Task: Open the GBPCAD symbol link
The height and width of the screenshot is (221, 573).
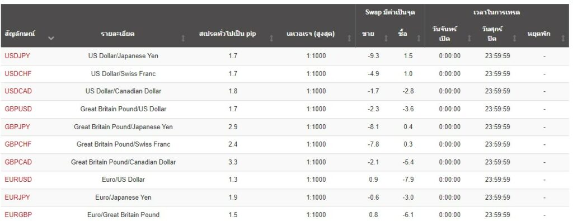Action: [18, 162]
